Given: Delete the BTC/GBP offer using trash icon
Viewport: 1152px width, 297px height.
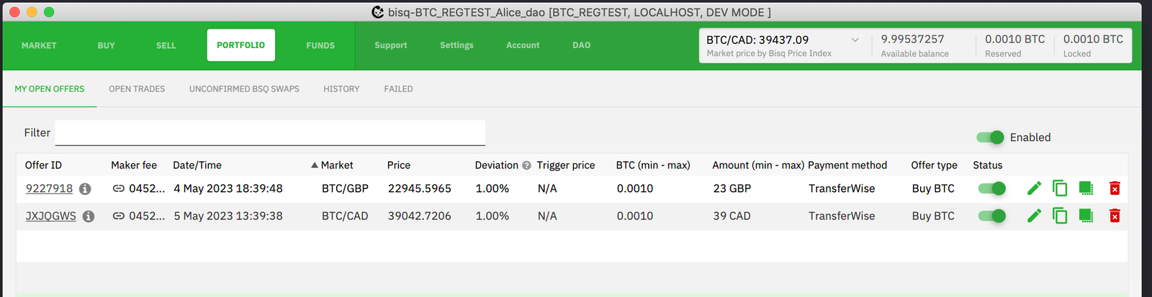Looking at the screenshot, I should point(1115,188).
